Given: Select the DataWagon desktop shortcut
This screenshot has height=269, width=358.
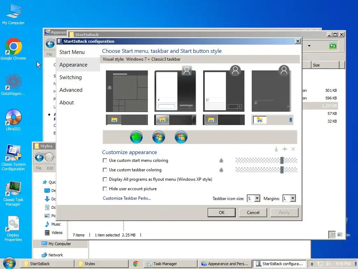Looking at the screenshot, I should tap(13, 85).
